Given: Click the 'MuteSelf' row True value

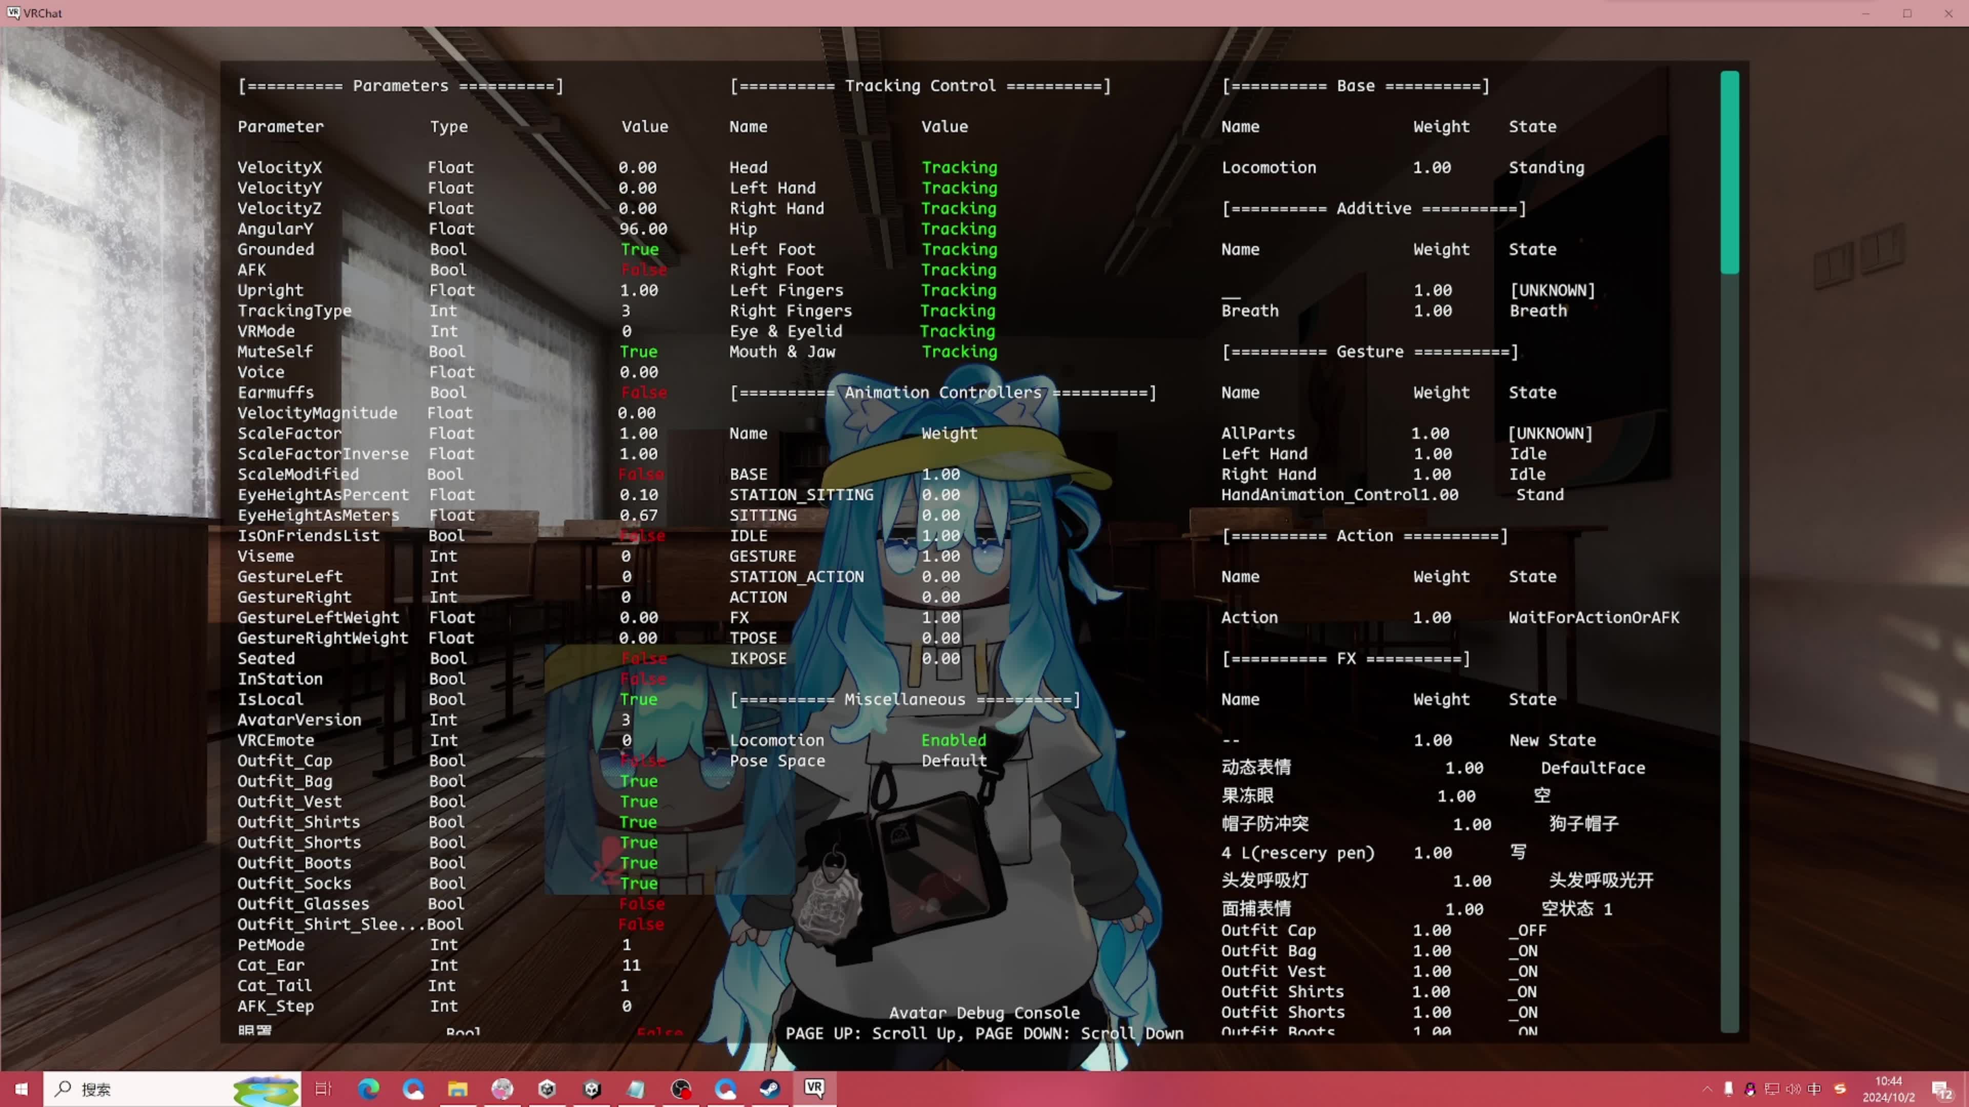Looking at the screenshot, I should tap(639, 352).
